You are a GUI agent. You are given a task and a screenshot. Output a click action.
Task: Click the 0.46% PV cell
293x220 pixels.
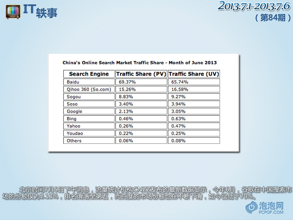click(141, 119)
